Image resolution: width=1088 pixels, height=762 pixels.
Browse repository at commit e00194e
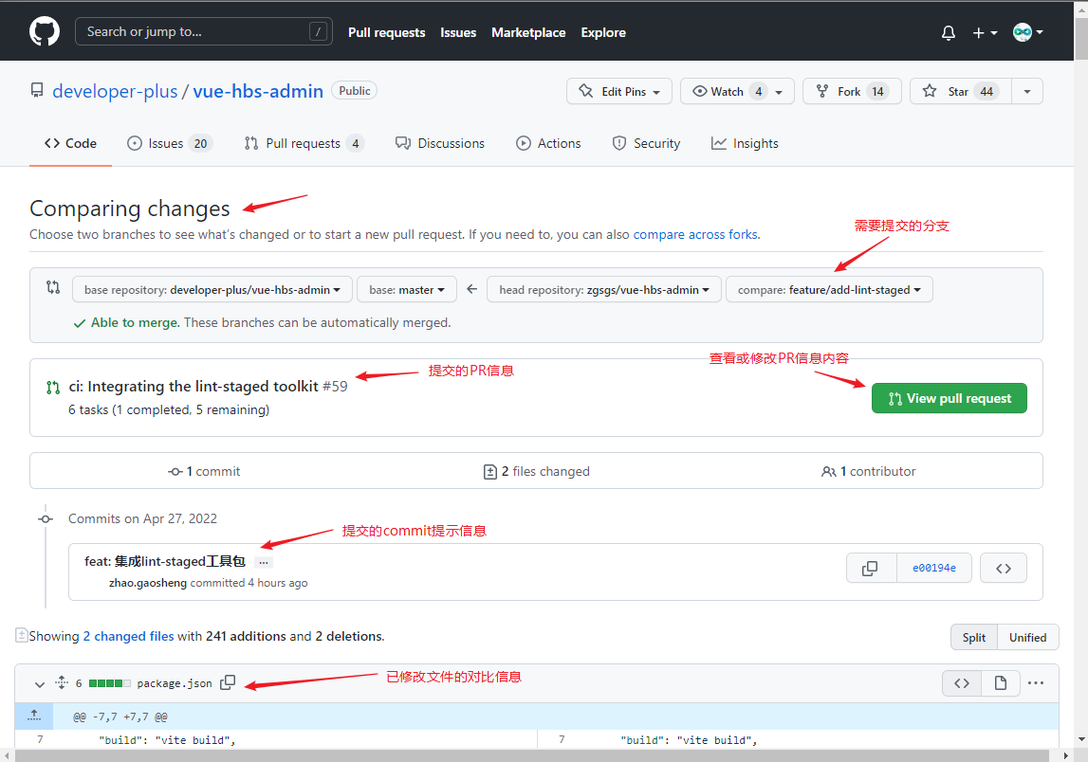click(1004, 568)
